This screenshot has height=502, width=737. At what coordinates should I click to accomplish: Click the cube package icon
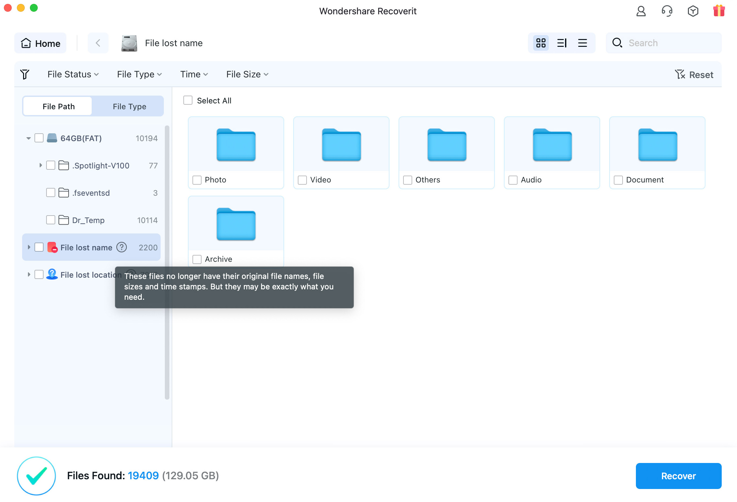[693, 11]
